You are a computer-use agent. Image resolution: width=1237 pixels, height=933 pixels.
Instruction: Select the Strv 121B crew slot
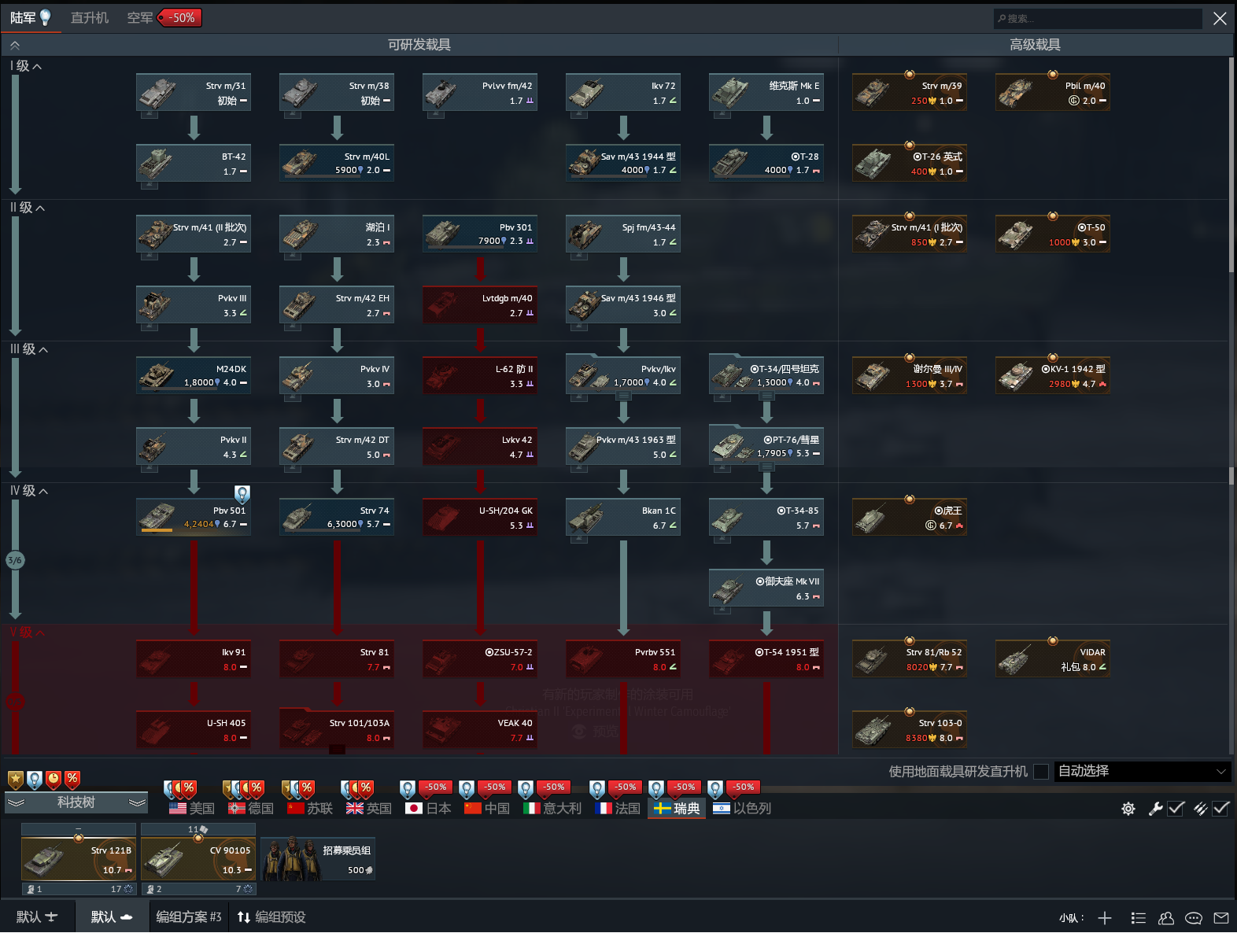78,860
